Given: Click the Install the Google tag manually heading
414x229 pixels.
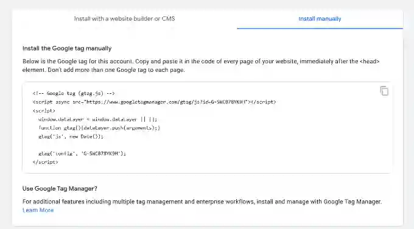Looking at the screenshot, I should (x=67, y=48).
